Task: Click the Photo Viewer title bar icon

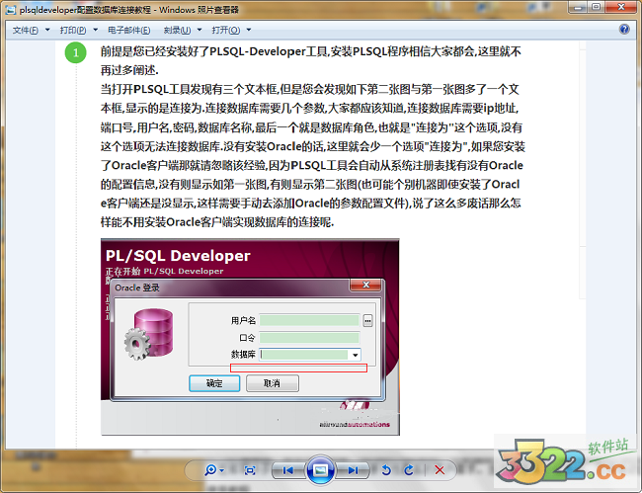Action: coord(11,10)
